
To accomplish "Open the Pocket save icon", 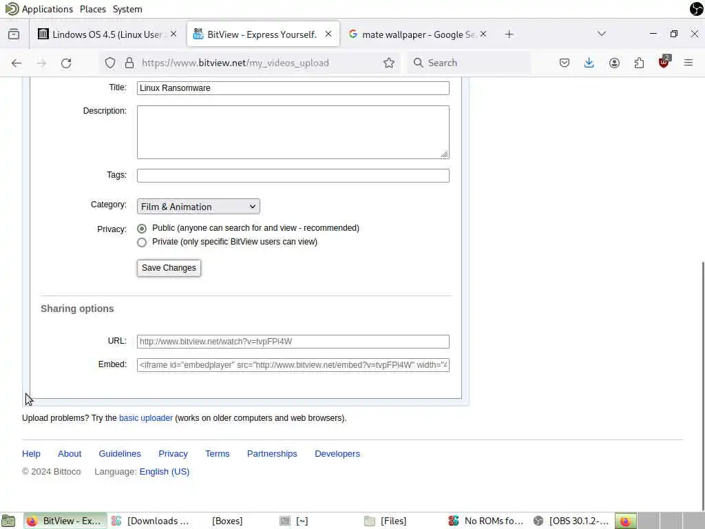I will 565,63.
